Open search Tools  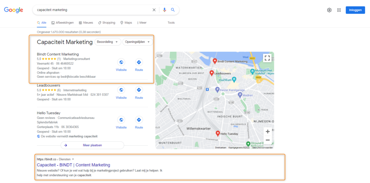point(171,23)
